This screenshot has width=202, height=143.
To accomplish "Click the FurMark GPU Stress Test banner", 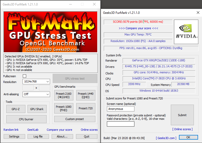I will 51,32.
